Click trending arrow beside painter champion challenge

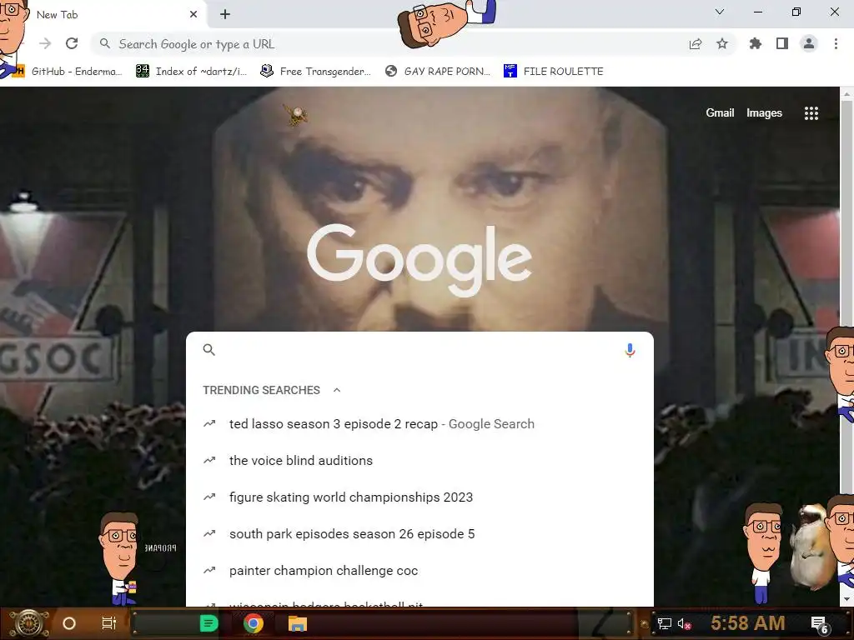click(x=209, y=570)
